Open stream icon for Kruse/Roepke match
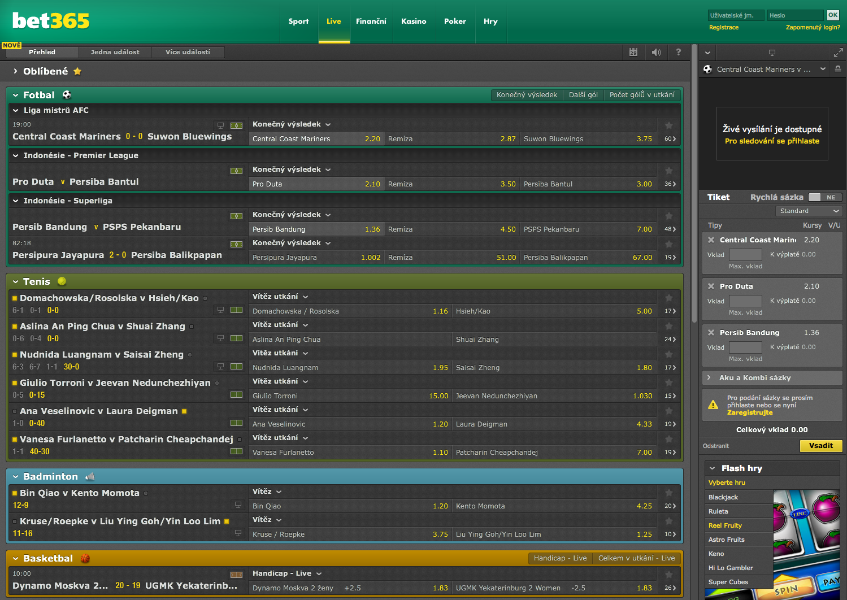 tap(238, 533)
